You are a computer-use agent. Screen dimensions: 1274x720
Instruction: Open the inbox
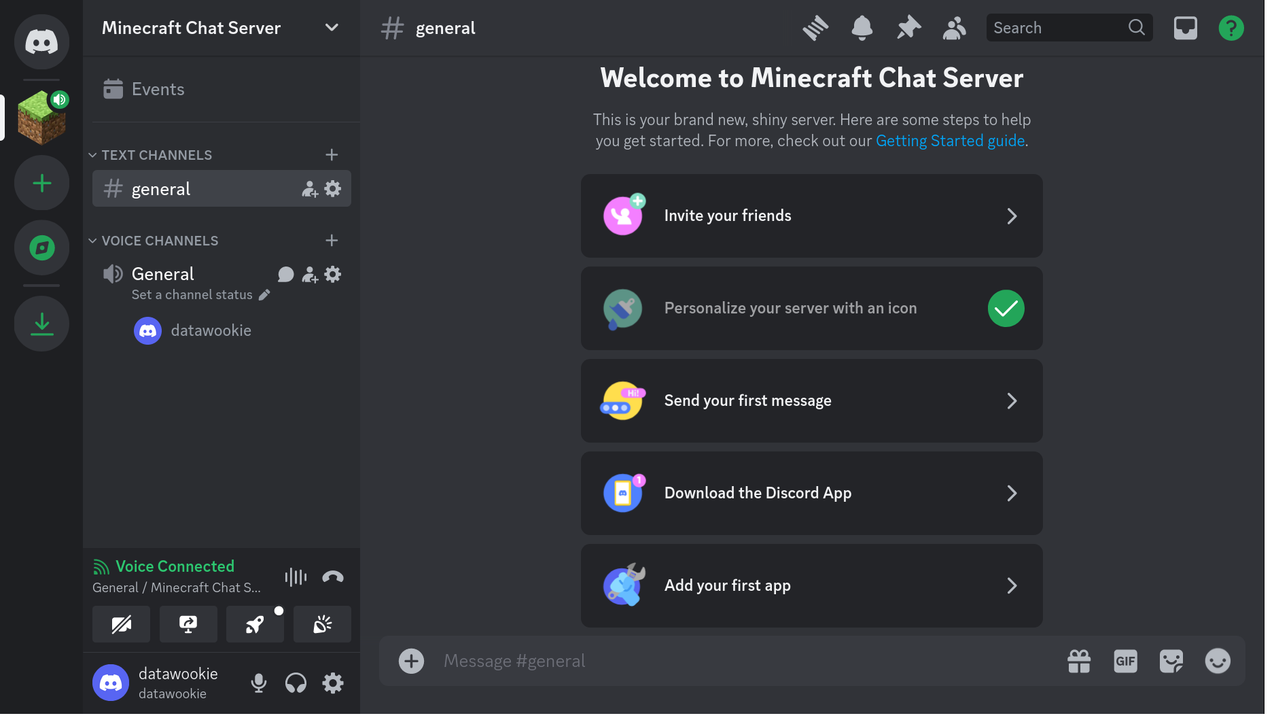tap(1185, 28)
